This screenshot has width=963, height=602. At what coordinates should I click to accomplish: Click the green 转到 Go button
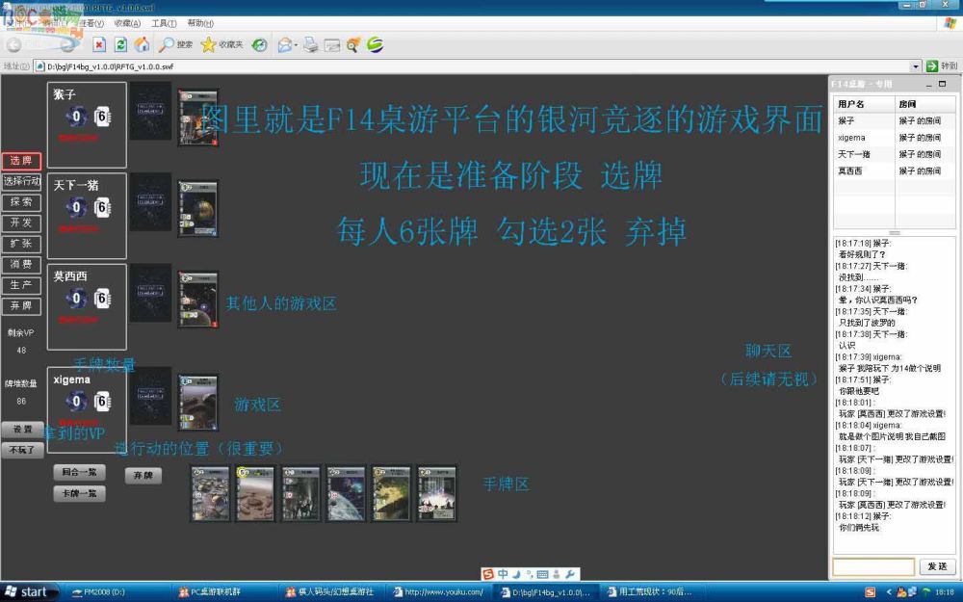point(942,65)
